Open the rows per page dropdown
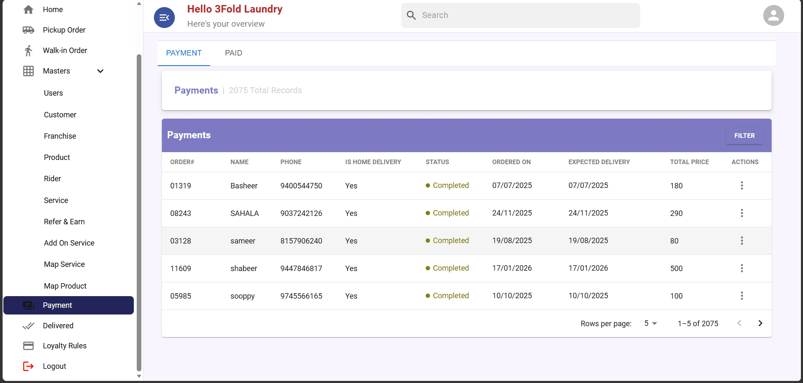 click(651, 323)
